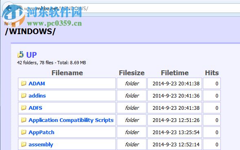The image size is (240, 150).
Task: Open the ADAM folder link
Action: point(37,84)
